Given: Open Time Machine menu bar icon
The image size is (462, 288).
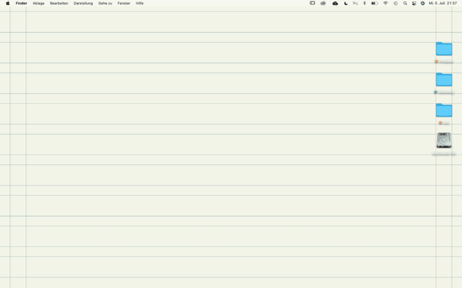Looking at the screenshot, I should [395, 3].
